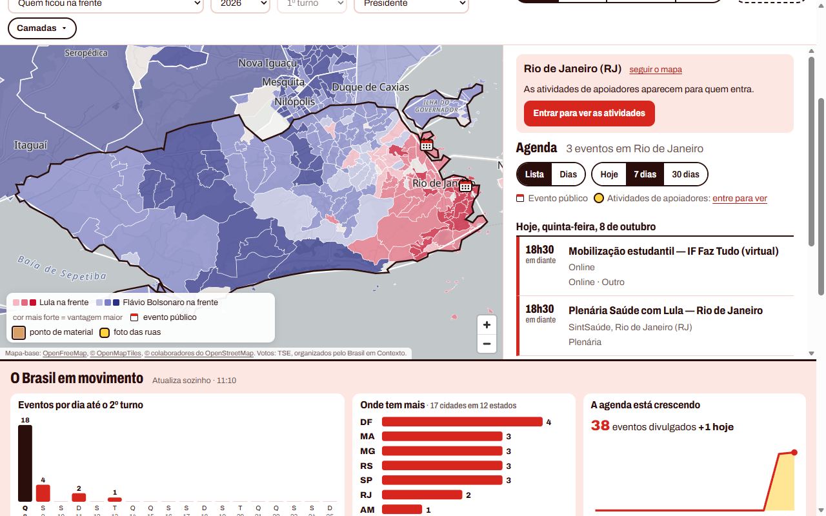826x516 pixels.
Task: Click the Nova Iguaçu label on the map
Action: [x=268, y=63]
